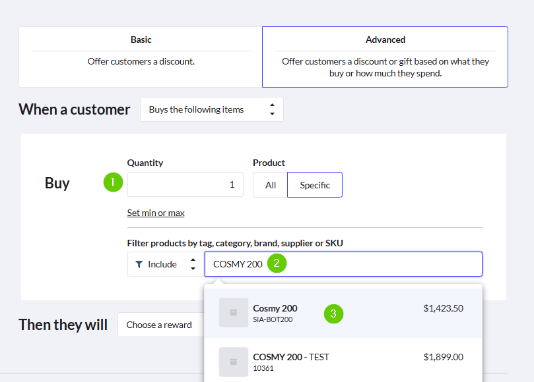
Task: Click the Set min or max link
Action: tap(156, 213)
